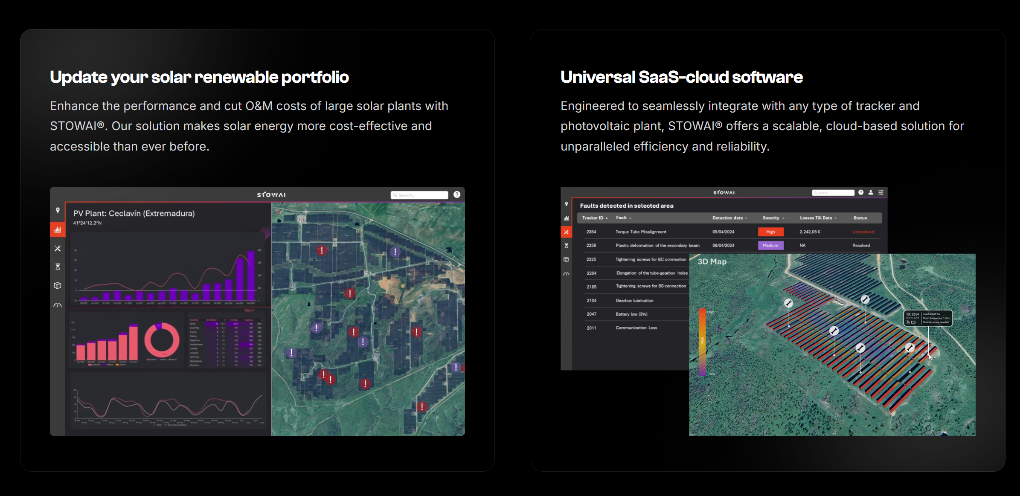The width and height of the screenshot is (1020, 496).
Task: Click the topmost wrench marker on the 3D Map
Action: pyautogui.click(x=865, y=299)
